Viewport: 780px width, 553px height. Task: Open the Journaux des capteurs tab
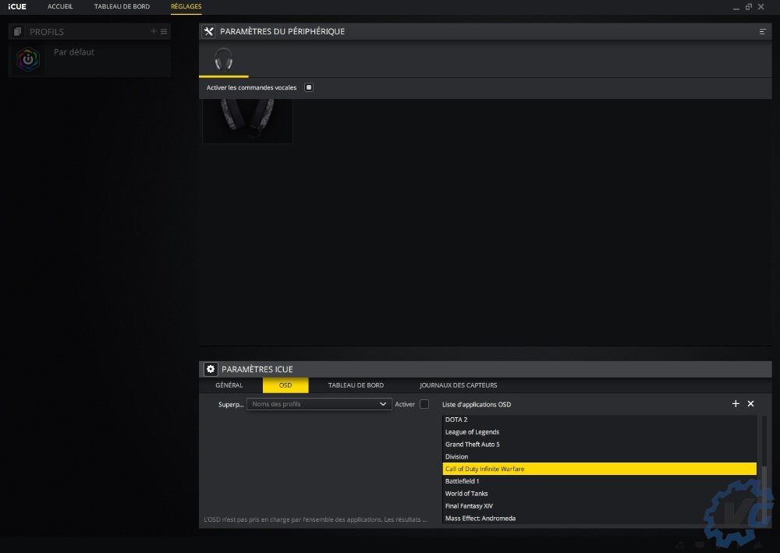pyautogui.click(x=458, y=385)
